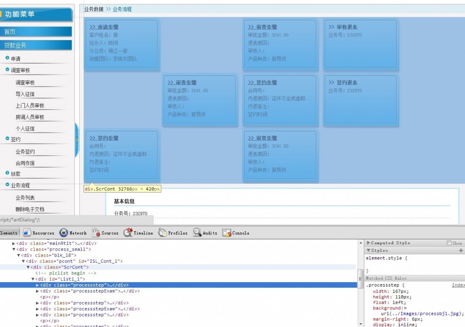Expand the background property value triangle
Screen dimensions: 465x327
[406, 308]
